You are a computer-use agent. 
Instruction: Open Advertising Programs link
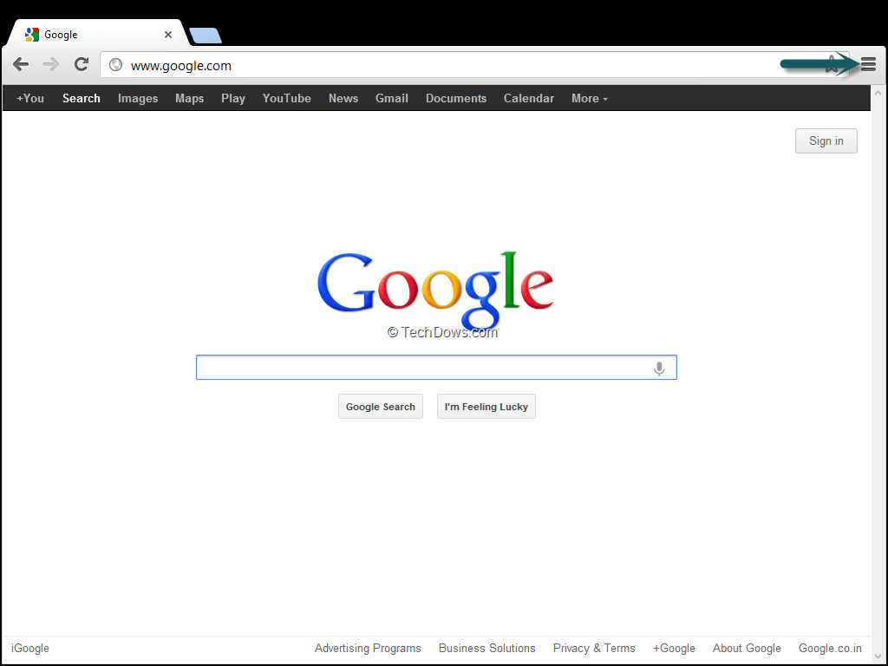point(368,648)
